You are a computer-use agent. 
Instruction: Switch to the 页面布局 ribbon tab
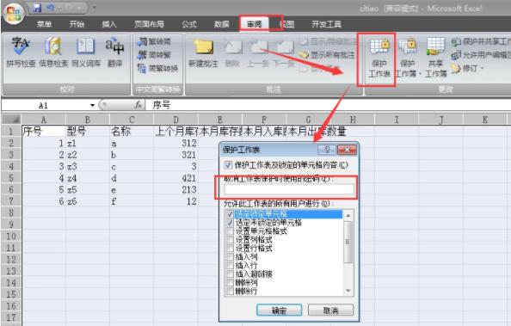coord(150,24)
